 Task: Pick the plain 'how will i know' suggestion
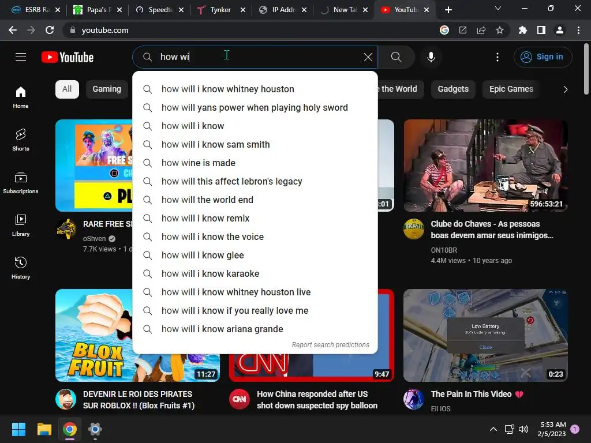tap(255, 126)
